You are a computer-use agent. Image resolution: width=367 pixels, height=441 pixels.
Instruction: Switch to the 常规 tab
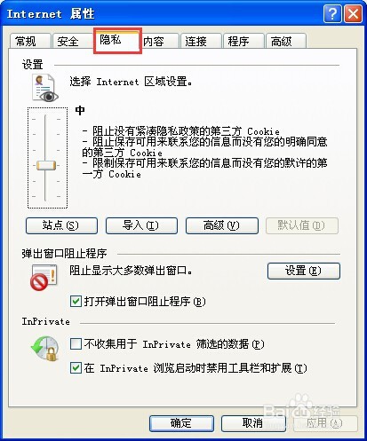[x=30, y=41]
